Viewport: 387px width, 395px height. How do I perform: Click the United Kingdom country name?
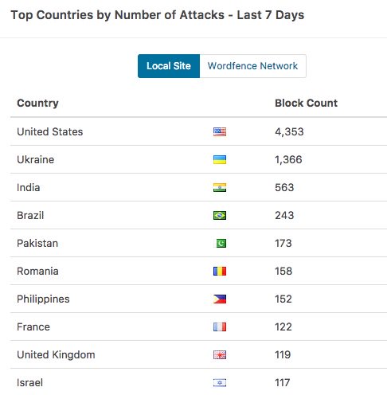[x=56, y=355]
